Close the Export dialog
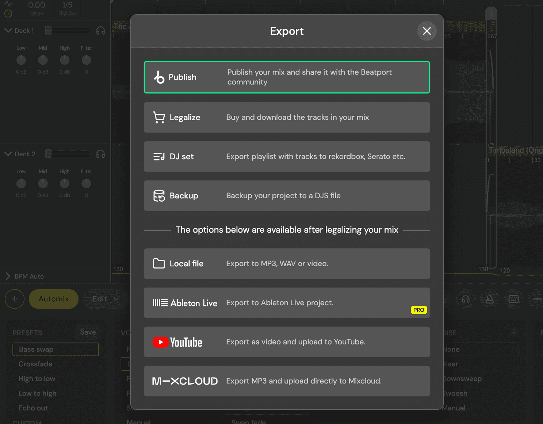 [427, 31]
